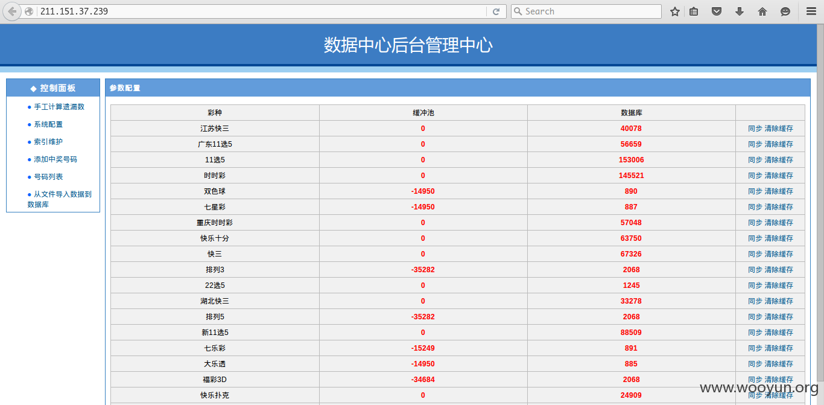Click the 数据库 column header
Image resolution: width=824 pixels, height=405 pixels.
632,113
